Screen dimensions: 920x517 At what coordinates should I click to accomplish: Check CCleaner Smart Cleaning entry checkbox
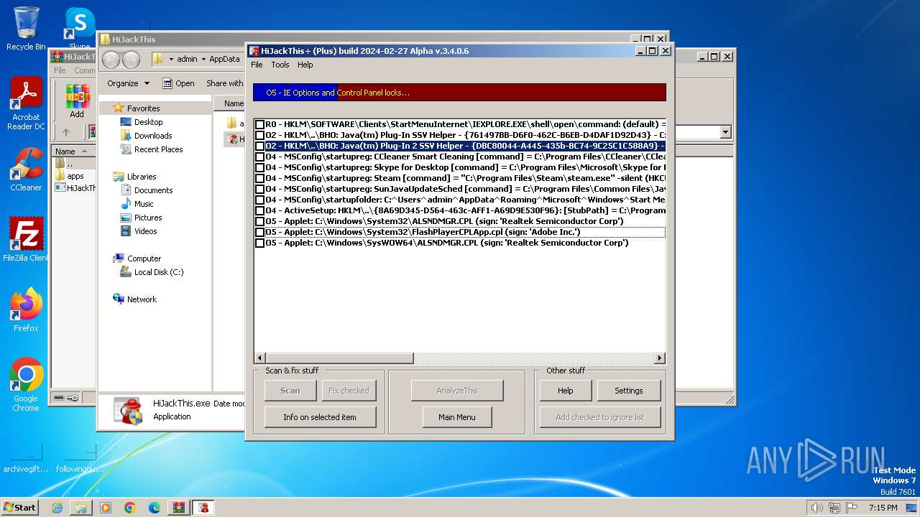pos(260,157)
